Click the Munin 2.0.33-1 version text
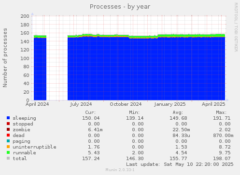This screenshot has width=240, height=175. (x=120, y=170)
